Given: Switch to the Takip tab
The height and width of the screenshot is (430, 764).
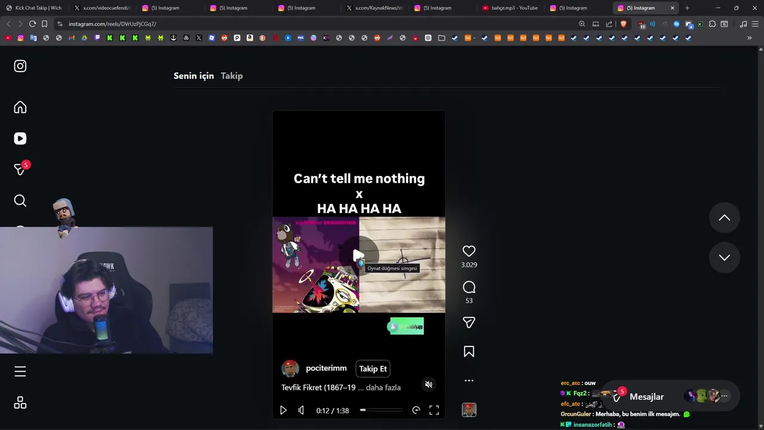Looking at the screenshot, I should [232, 76].
